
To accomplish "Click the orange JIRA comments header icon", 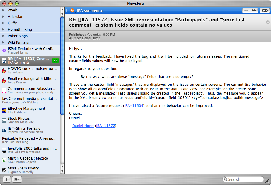I will coord(72,11).
